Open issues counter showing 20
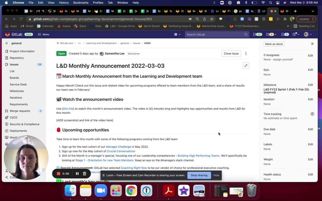The height and width of the screenshot is (201, 322). (x=257, y=34)
